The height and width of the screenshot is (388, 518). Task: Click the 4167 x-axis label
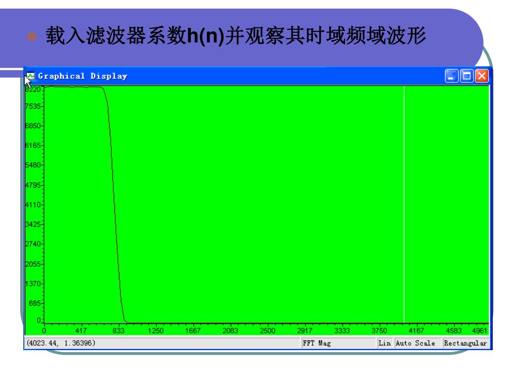tap(416, 330)
